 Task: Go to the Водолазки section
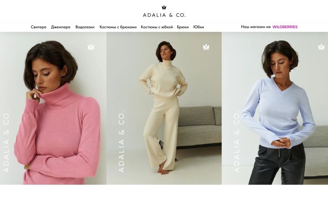(85, 27)
